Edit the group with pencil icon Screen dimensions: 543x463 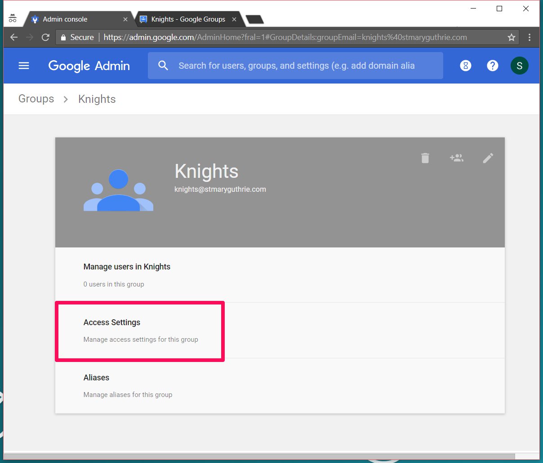pyautogui.click(x=488, y=158)
